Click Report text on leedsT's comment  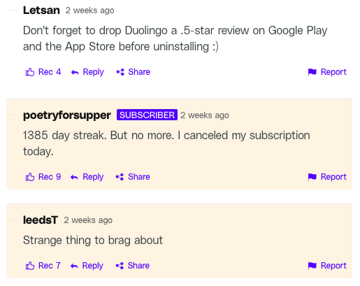click(x=333, y=266)
